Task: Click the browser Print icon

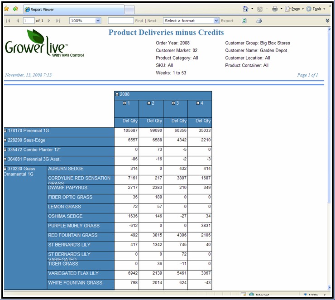Action: click(x=275, y=9)
